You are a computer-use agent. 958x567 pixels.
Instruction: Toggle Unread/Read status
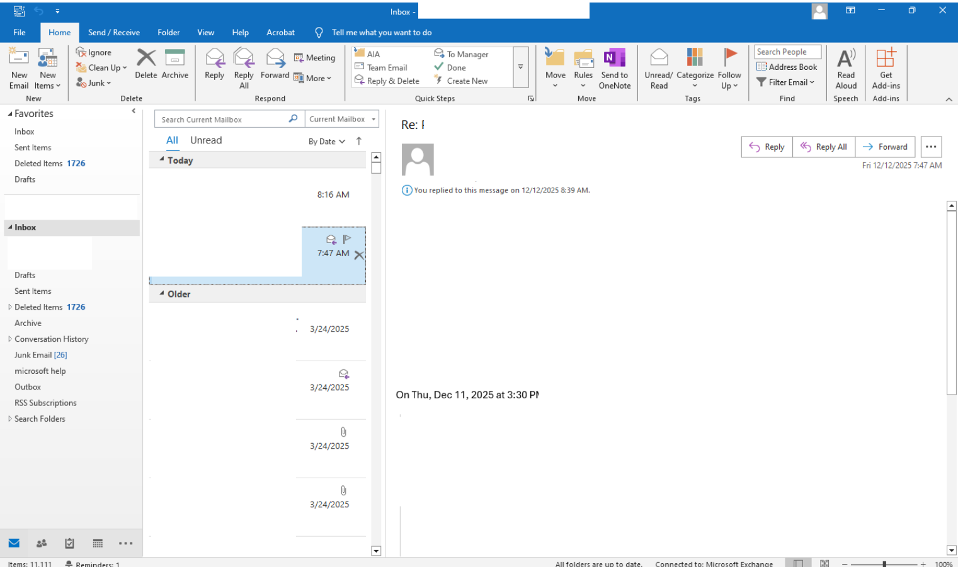click(x=659, y=69)
